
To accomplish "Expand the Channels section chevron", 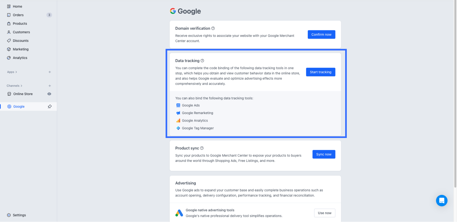I will tap(22, 86).
